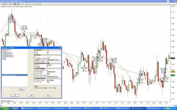Select Tutorial2 in strategy list
The width and height of the screenshot is (177, 110).
4,59
